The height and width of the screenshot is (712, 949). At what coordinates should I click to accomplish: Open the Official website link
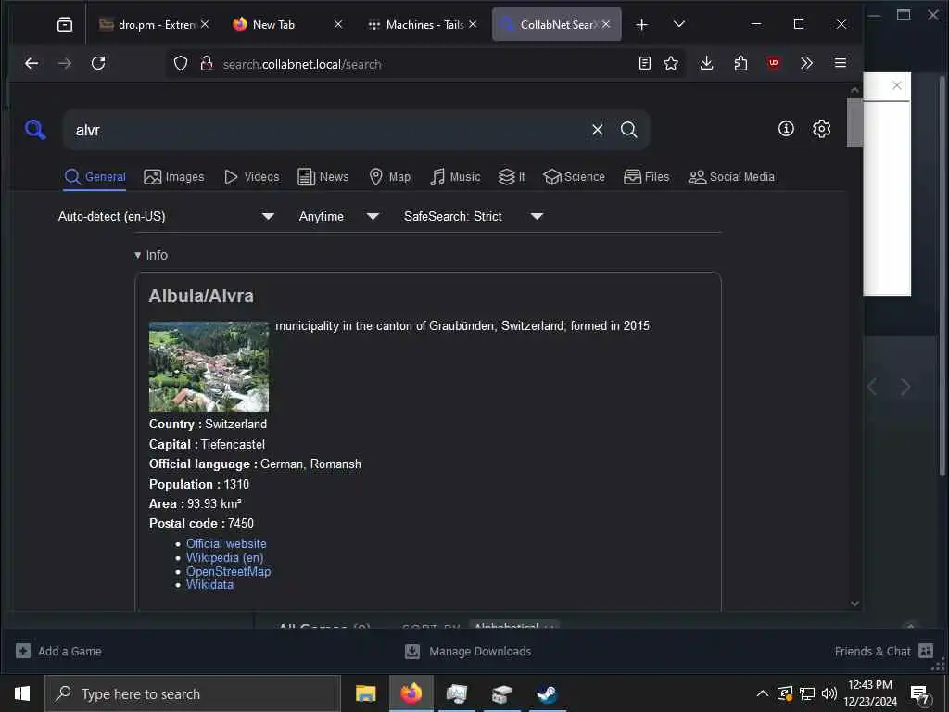[226, 543]
